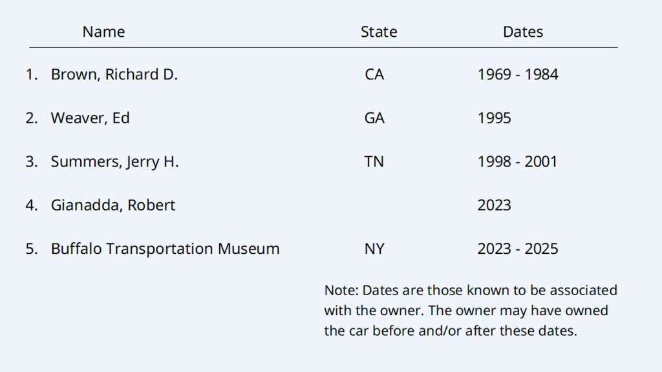Select the TN state cell
Image resolution: width=662 pixels, height=372 pixels.
click(x=374, y=162)
